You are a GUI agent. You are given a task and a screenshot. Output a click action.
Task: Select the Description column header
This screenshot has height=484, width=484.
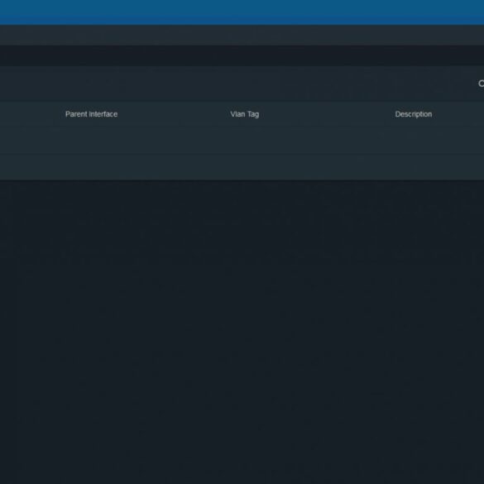pos(414,114)
